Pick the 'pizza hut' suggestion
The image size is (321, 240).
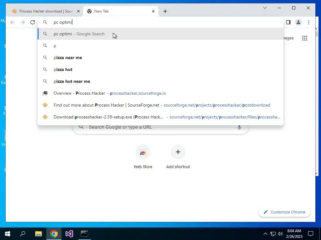tap(160, 69)
